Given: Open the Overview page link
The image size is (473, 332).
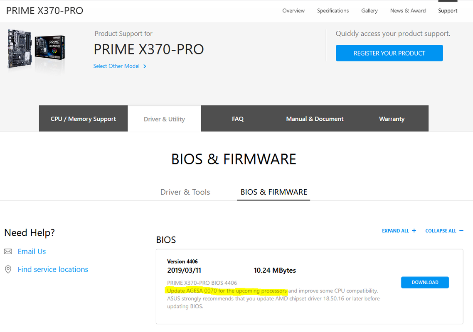Looking at the screenshot, I should pyautogui.click(x=293, y=10).
